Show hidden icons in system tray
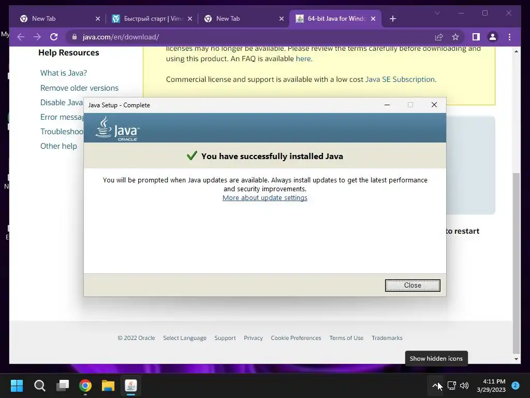 point(435,386)
